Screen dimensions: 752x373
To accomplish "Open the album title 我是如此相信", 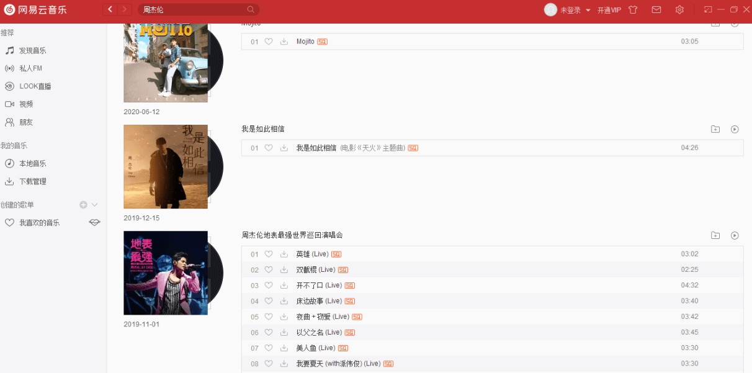I will [263, 129].
